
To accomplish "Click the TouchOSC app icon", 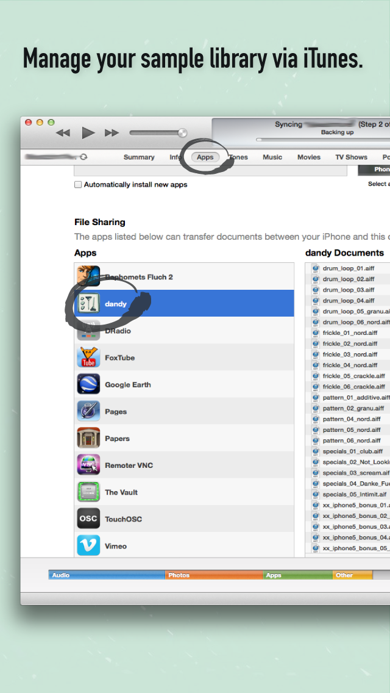I will pyautogui.click(x=88, y=519).
